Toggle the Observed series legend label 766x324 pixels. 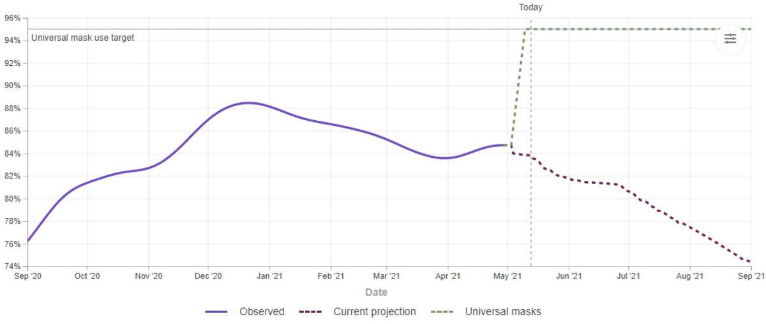click(x=262, y=312)
